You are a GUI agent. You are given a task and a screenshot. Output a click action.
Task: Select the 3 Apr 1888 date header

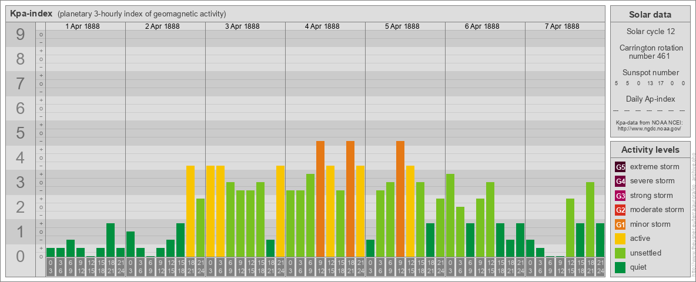click(242, 26)
